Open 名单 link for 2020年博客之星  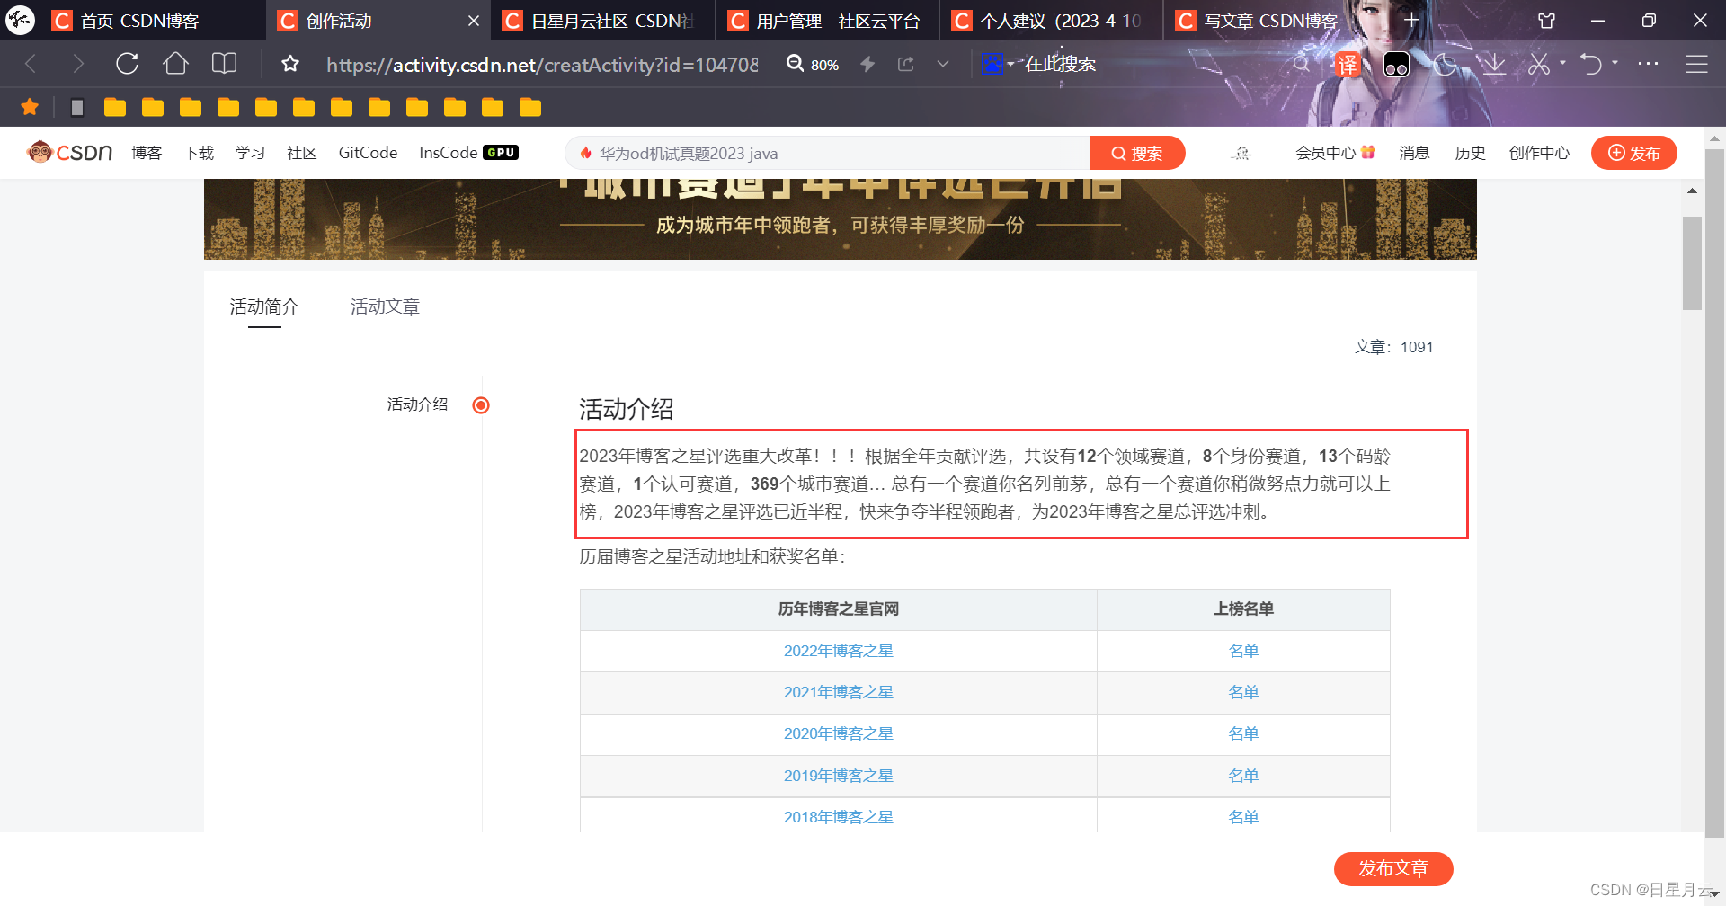(x=1243, y=733)
